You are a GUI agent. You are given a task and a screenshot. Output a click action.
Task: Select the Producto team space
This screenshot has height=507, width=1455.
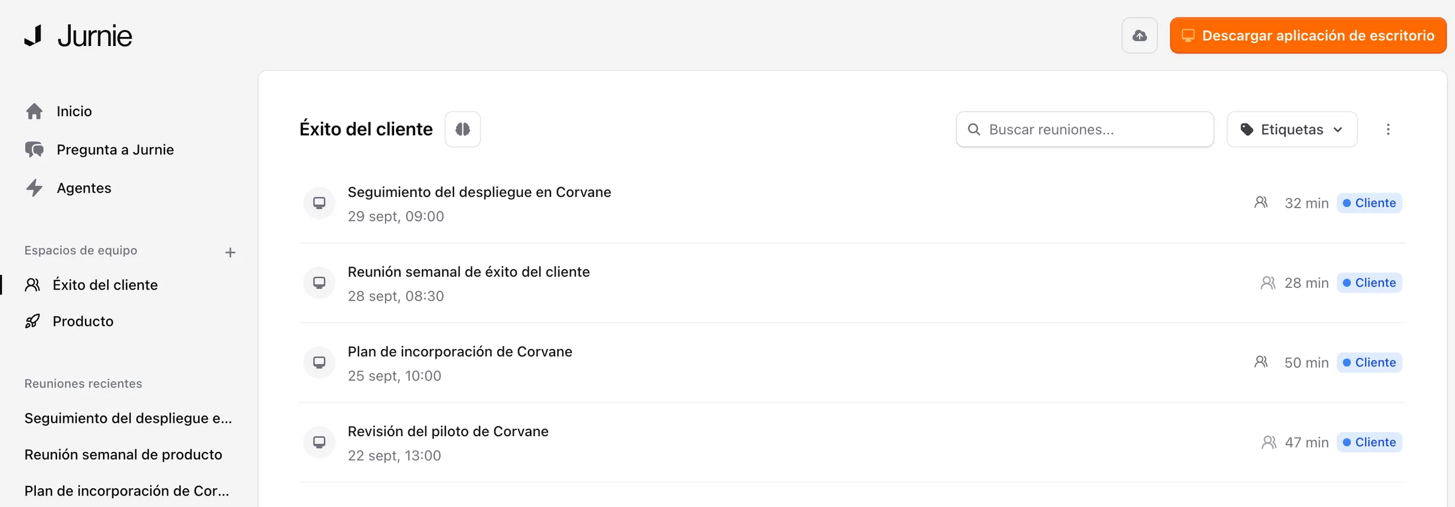(x=83, y=321)
